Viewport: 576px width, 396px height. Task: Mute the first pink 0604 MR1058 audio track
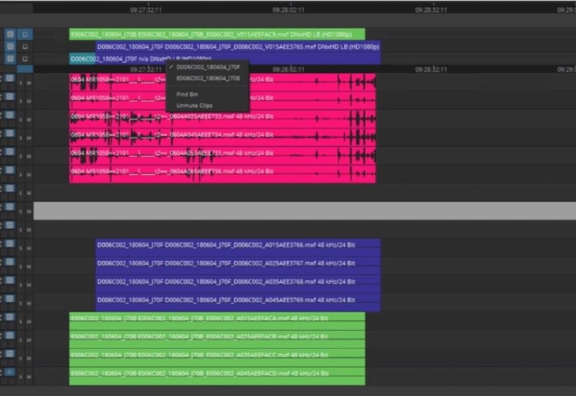(x=28, y=82)
